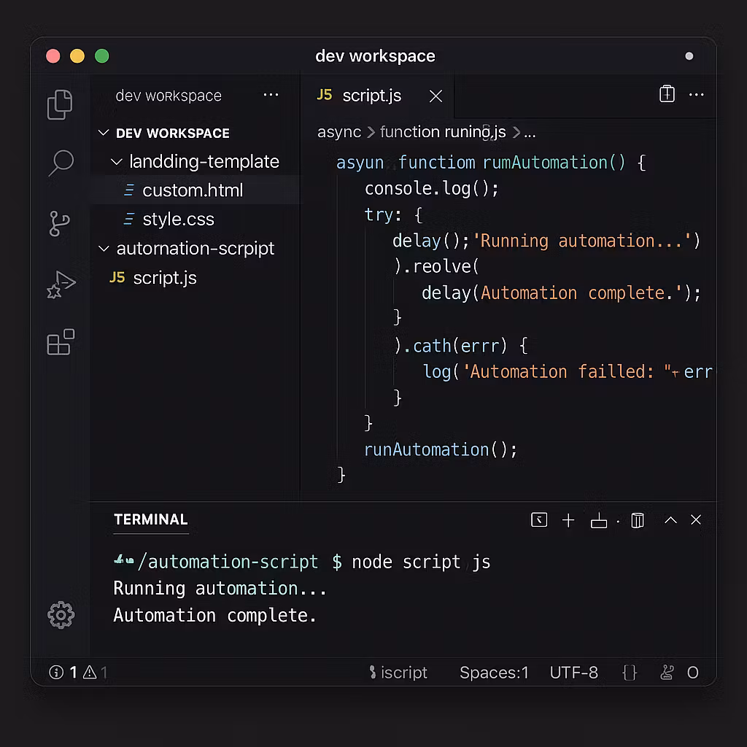
Task: Kill terminal with the trash icon
Action: (x=638, y=520)
